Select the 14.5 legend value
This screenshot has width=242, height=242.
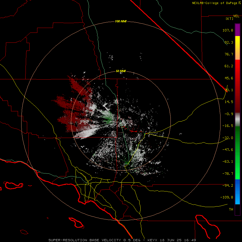229,102
